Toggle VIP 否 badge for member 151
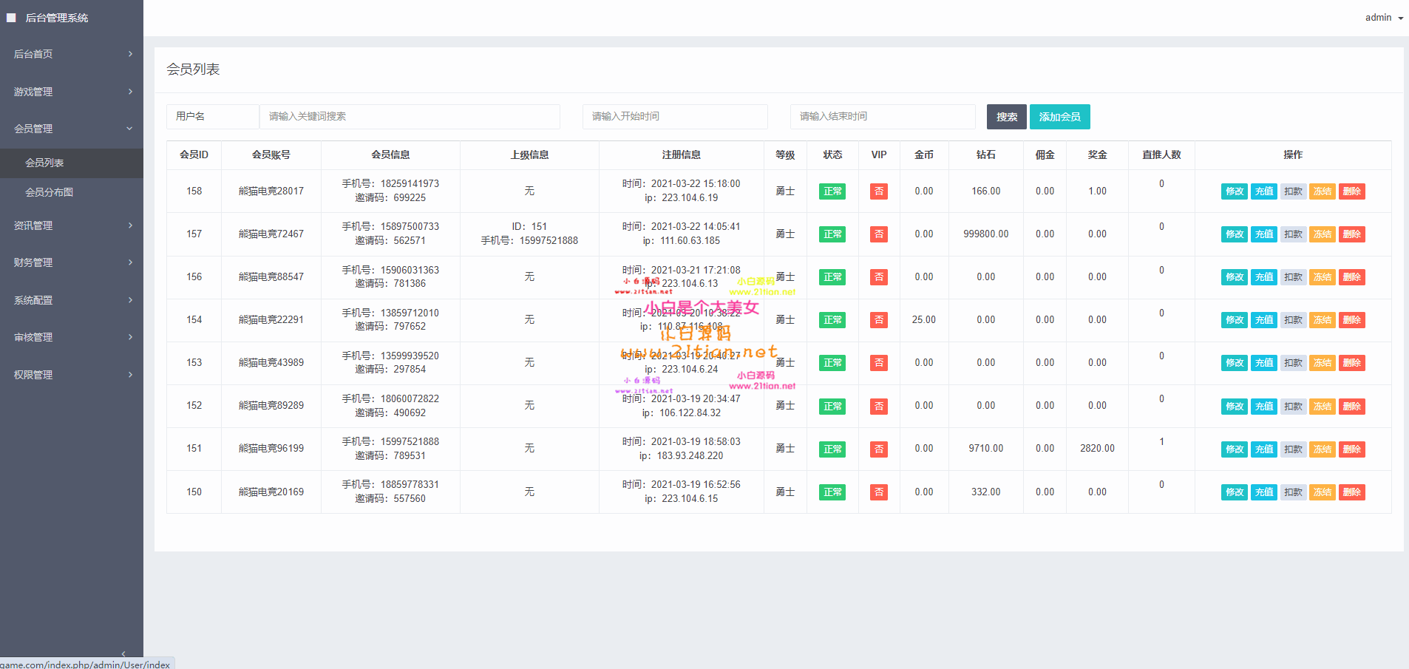Viewport: 1409px width, 669px height. point(878,449)
